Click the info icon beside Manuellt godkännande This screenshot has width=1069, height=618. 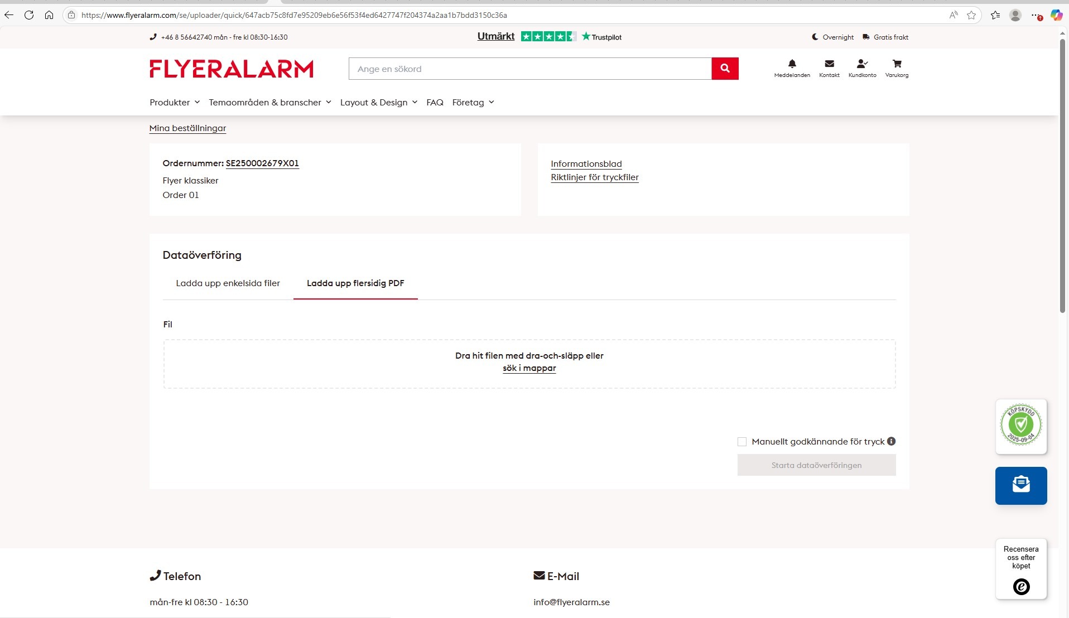coord(892,441)
